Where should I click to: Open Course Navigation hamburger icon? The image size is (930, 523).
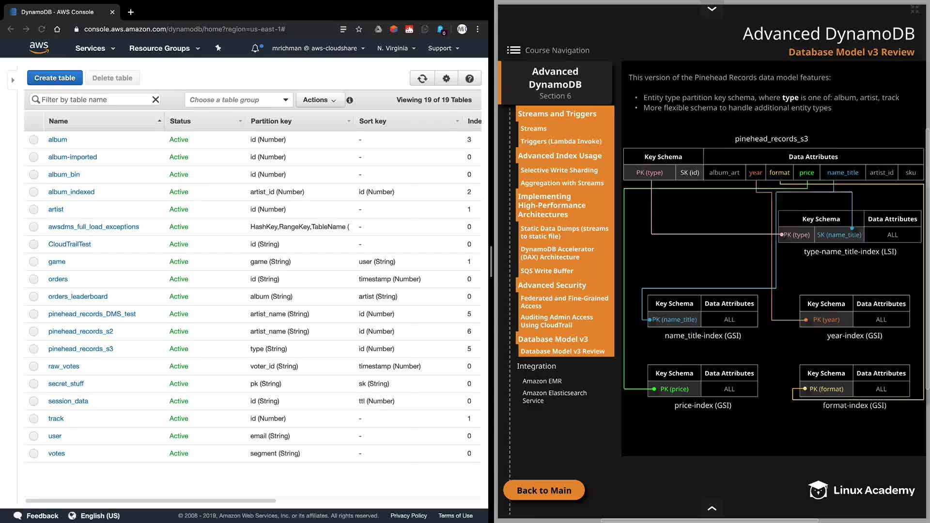pos(513,50)
